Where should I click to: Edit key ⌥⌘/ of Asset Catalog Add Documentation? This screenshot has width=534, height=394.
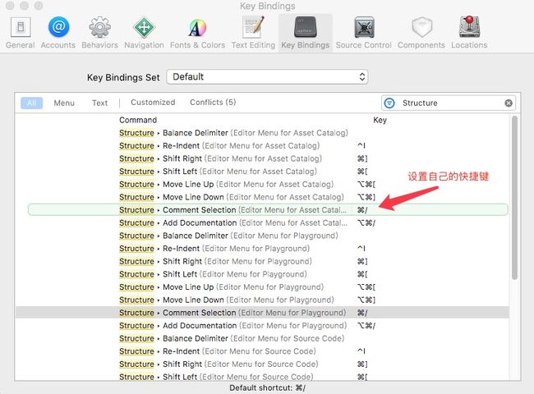tap(366, 223)
